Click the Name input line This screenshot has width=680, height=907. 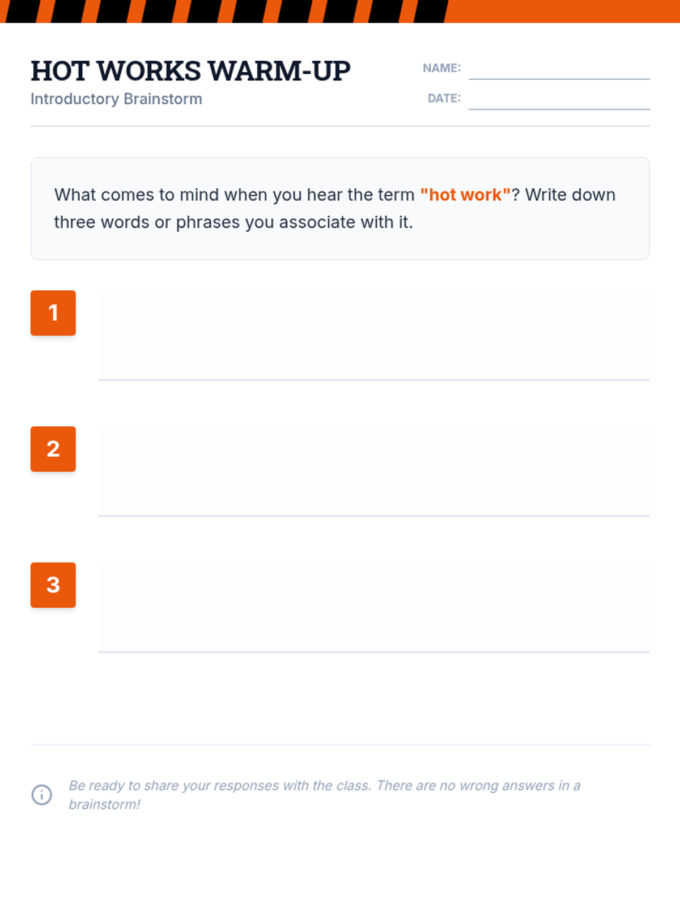point(559,70)
